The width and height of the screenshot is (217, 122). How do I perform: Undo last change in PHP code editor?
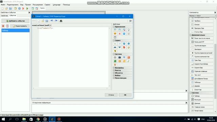pyautogui.click(x=52, y=21)
